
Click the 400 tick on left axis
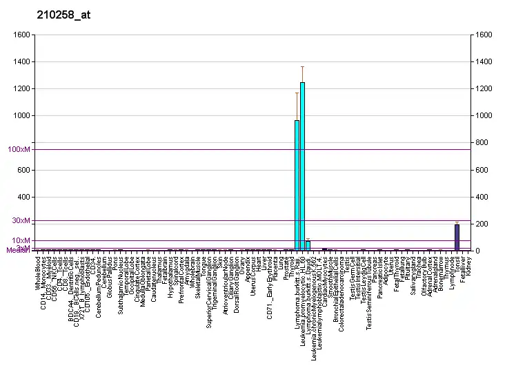click(23, 197)
